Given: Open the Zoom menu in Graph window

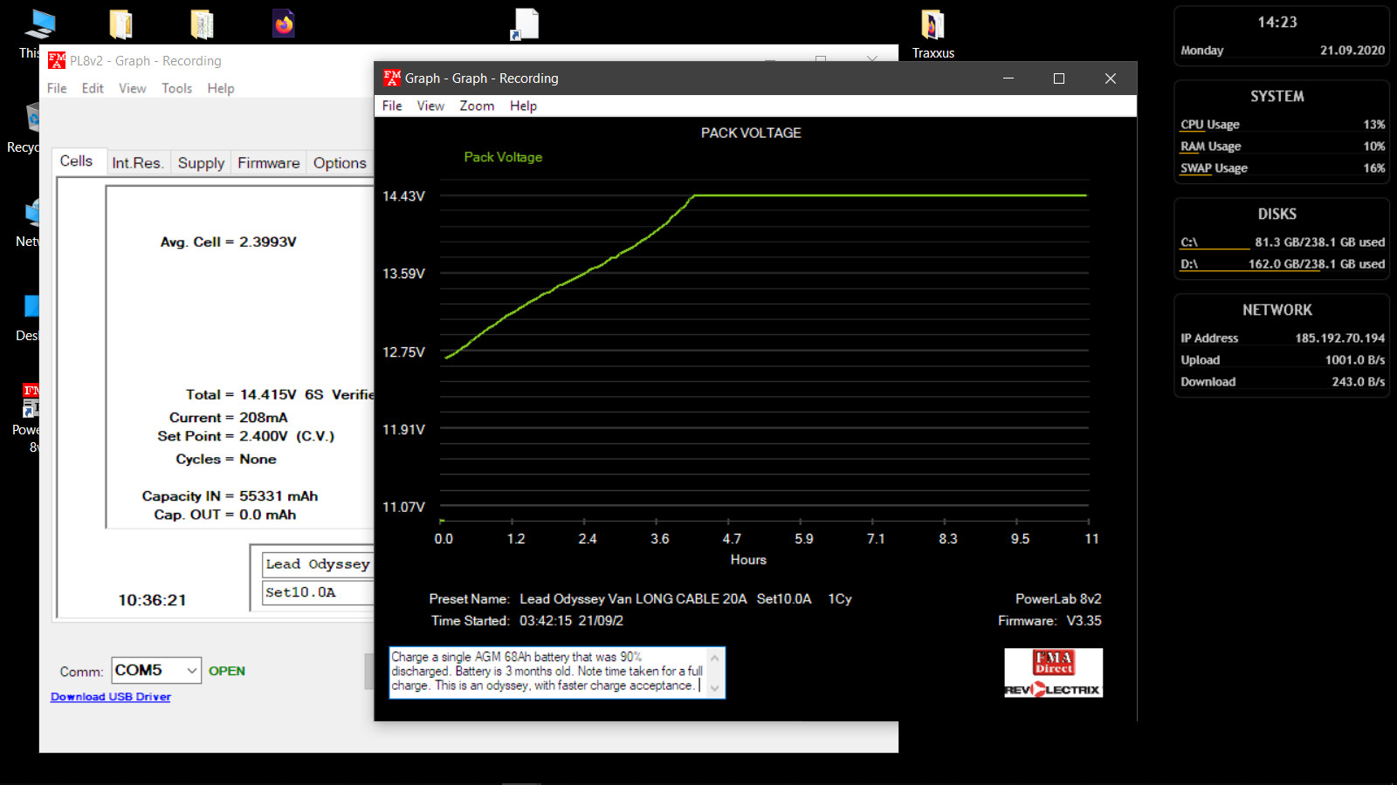Looking at the screenshot, I should [477, 106].
